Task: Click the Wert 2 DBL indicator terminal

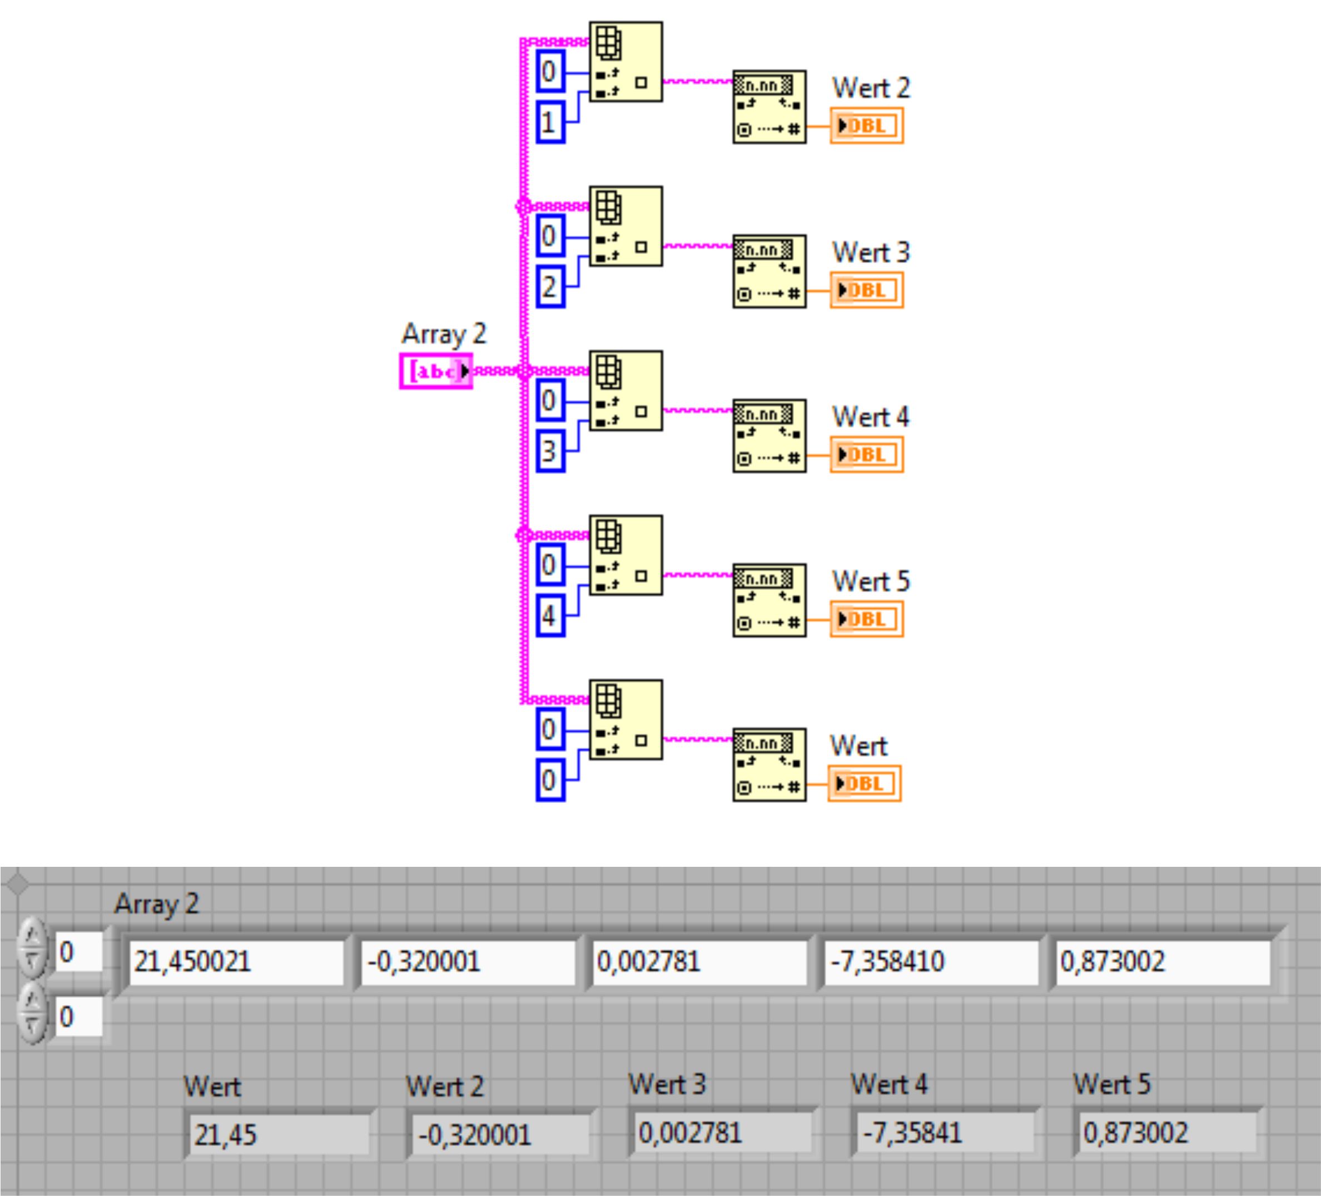Action: click(866, 126)
